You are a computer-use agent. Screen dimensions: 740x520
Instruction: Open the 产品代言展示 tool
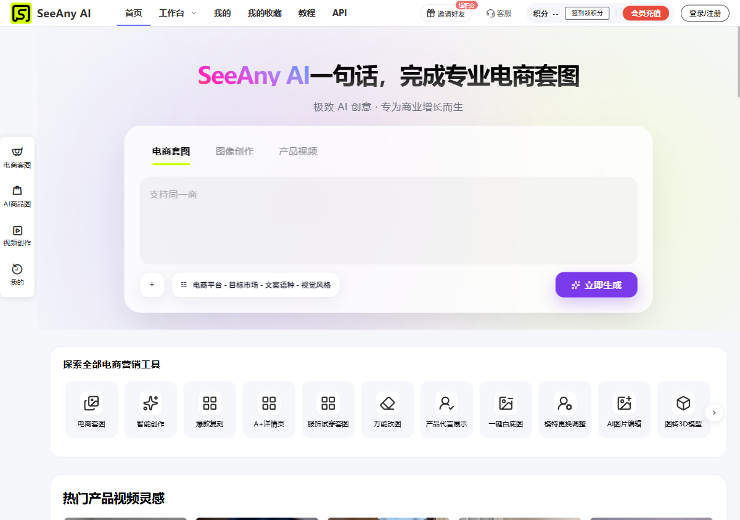click(446, 410)
